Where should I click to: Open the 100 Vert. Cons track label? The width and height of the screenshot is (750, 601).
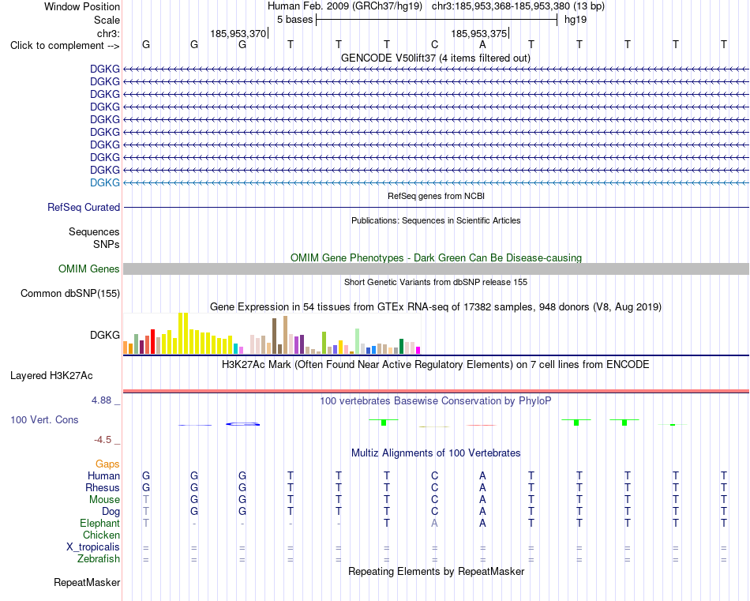[44, 419]
